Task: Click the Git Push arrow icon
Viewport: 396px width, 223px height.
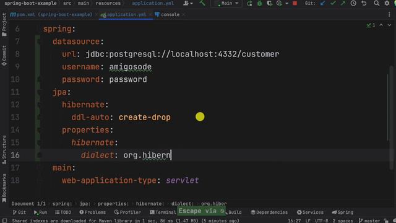Action: (343, 3)
